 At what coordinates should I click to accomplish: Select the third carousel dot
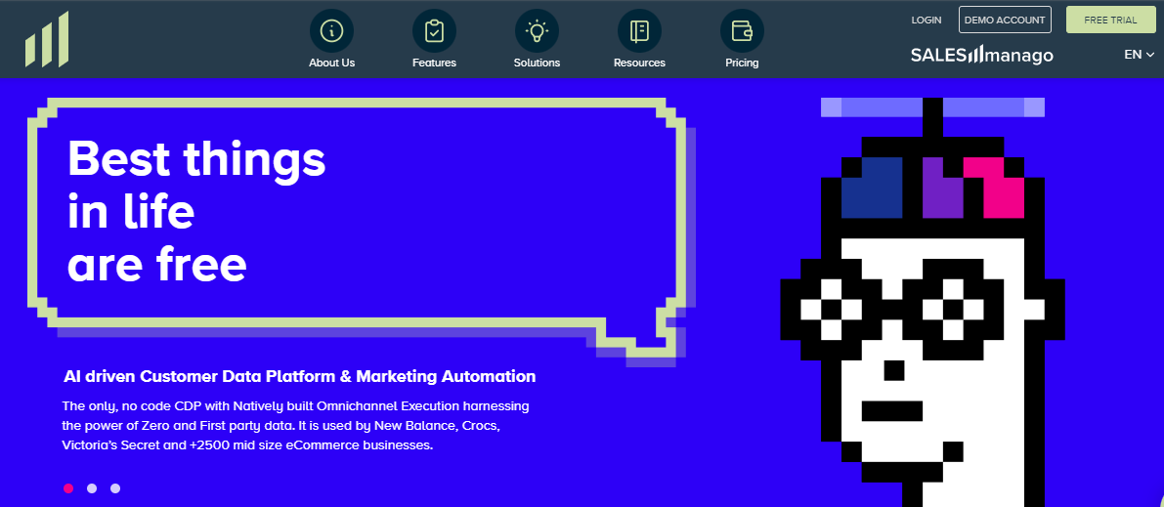(x=115, y=488)
